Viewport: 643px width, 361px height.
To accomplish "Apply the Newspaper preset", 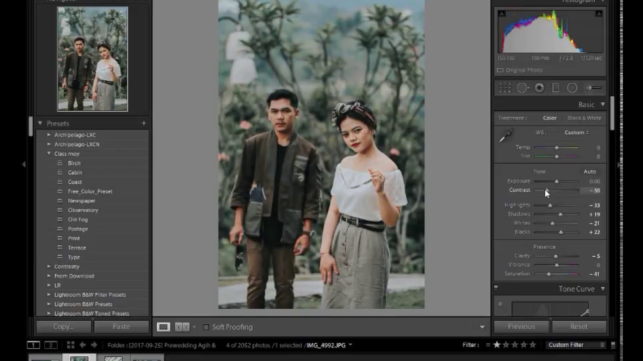I will pyautogui.click(x=81, y=201).
